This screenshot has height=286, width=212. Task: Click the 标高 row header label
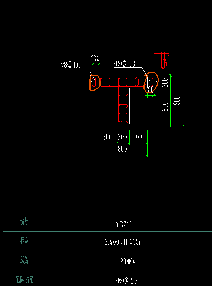click(24, 241)
